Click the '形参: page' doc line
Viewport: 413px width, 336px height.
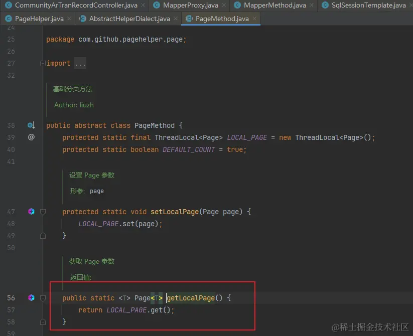[x=87, y=191]
